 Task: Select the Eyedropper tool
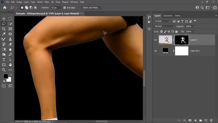[x=4, y=34]
